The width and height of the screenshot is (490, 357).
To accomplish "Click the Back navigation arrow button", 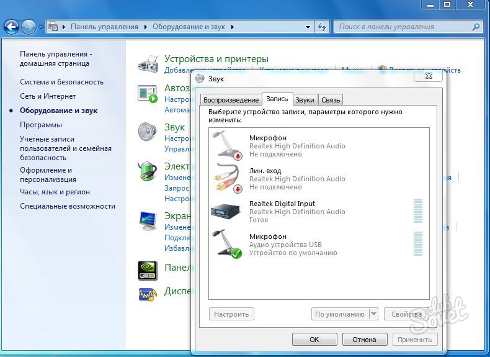I will pos(12,27).
